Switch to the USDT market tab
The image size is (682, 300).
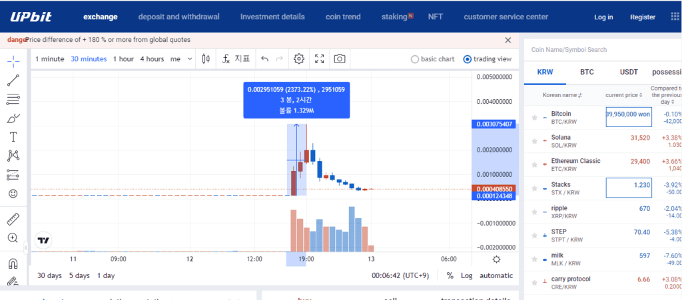click(629, 72)
